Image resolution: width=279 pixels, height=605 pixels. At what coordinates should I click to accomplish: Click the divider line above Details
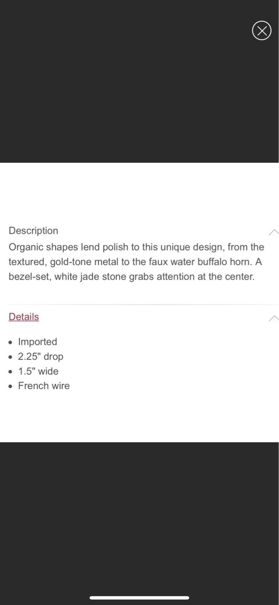pyautogui.click(x=143, y=304)
